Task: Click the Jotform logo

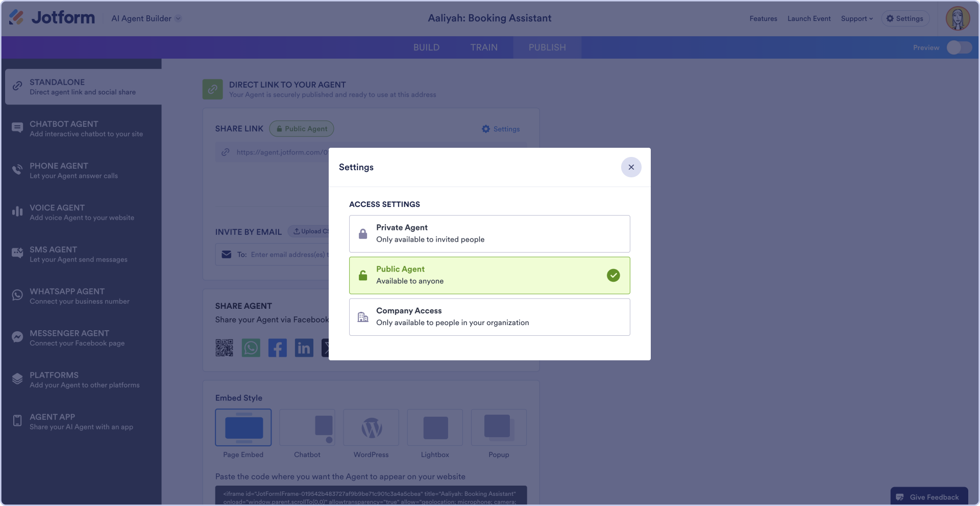Action: point(52,18)
